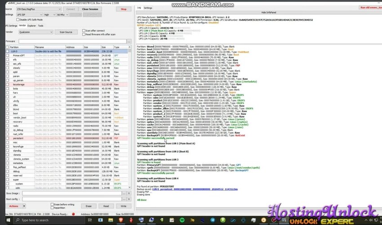Click the Run old emmc_tool button

(370, 8)
